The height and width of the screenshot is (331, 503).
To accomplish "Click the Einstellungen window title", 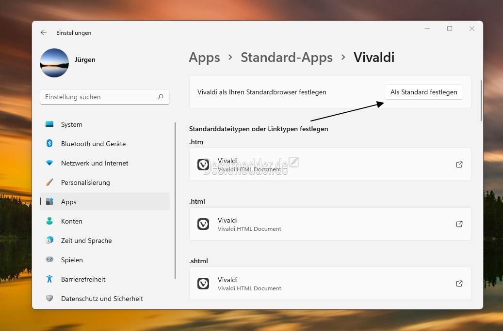I will tap(74, 33).
